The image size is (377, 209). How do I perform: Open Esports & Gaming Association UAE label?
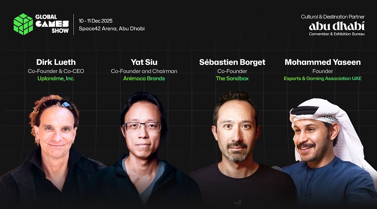323,79
